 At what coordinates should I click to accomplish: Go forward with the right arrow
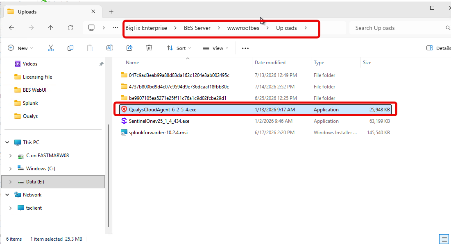click(x=31, y=28)
